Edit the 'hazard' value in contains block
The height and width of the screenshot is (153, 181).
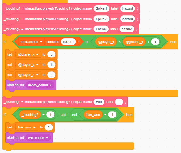[x=68, y=42]
